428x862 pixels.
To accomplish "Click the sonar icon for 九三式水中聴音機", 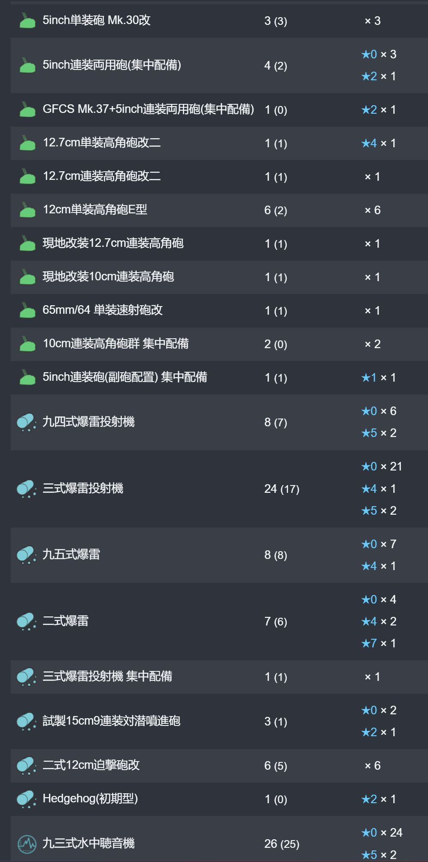I will 27,844.
